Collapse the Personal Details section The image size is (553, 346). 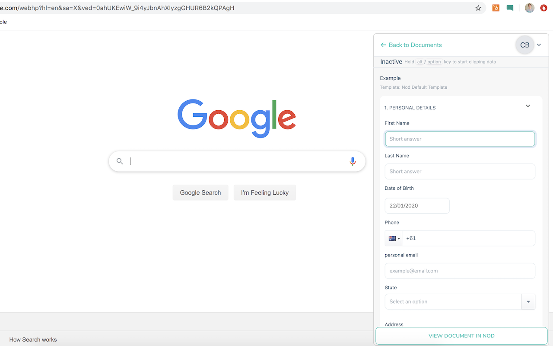coord(528,106)
